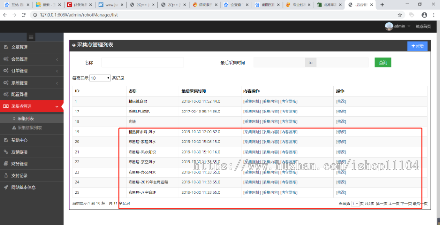Open the 每页显示 records-per-page dropdown
The image size is (440, 225).
click(100, 78)
